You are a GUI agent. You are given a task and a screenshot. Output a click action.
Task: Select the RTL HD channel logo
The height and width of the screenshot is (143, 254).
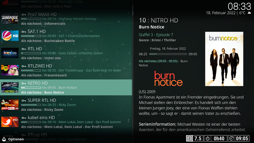(x=10, y=53)
